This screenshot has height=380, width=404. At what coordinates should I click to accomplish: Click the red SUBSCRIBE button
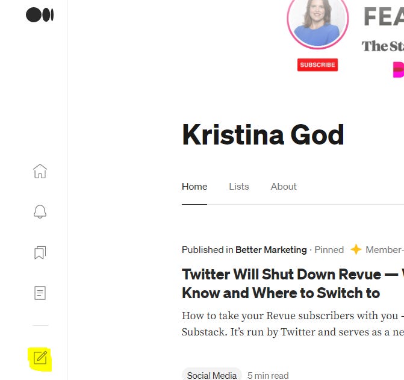tap(317, 64)
